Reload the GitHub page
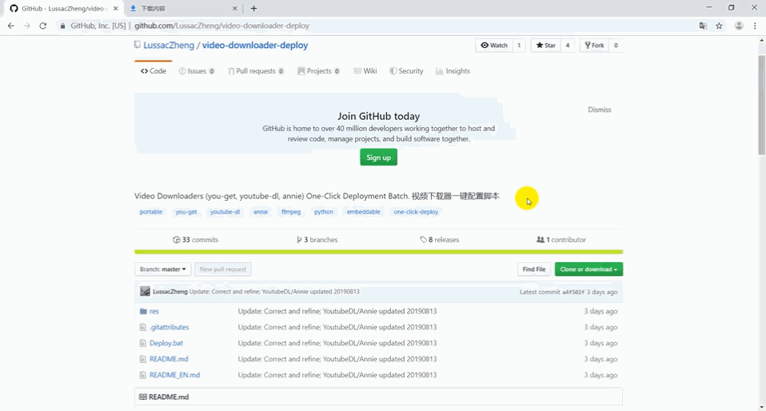766x411 pixels. click(x=43, y=26)
